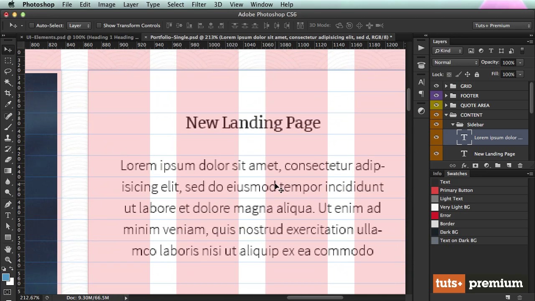Click the link layers icon
The height and width of the screenshot is (301, 535).
pos(453,166)
